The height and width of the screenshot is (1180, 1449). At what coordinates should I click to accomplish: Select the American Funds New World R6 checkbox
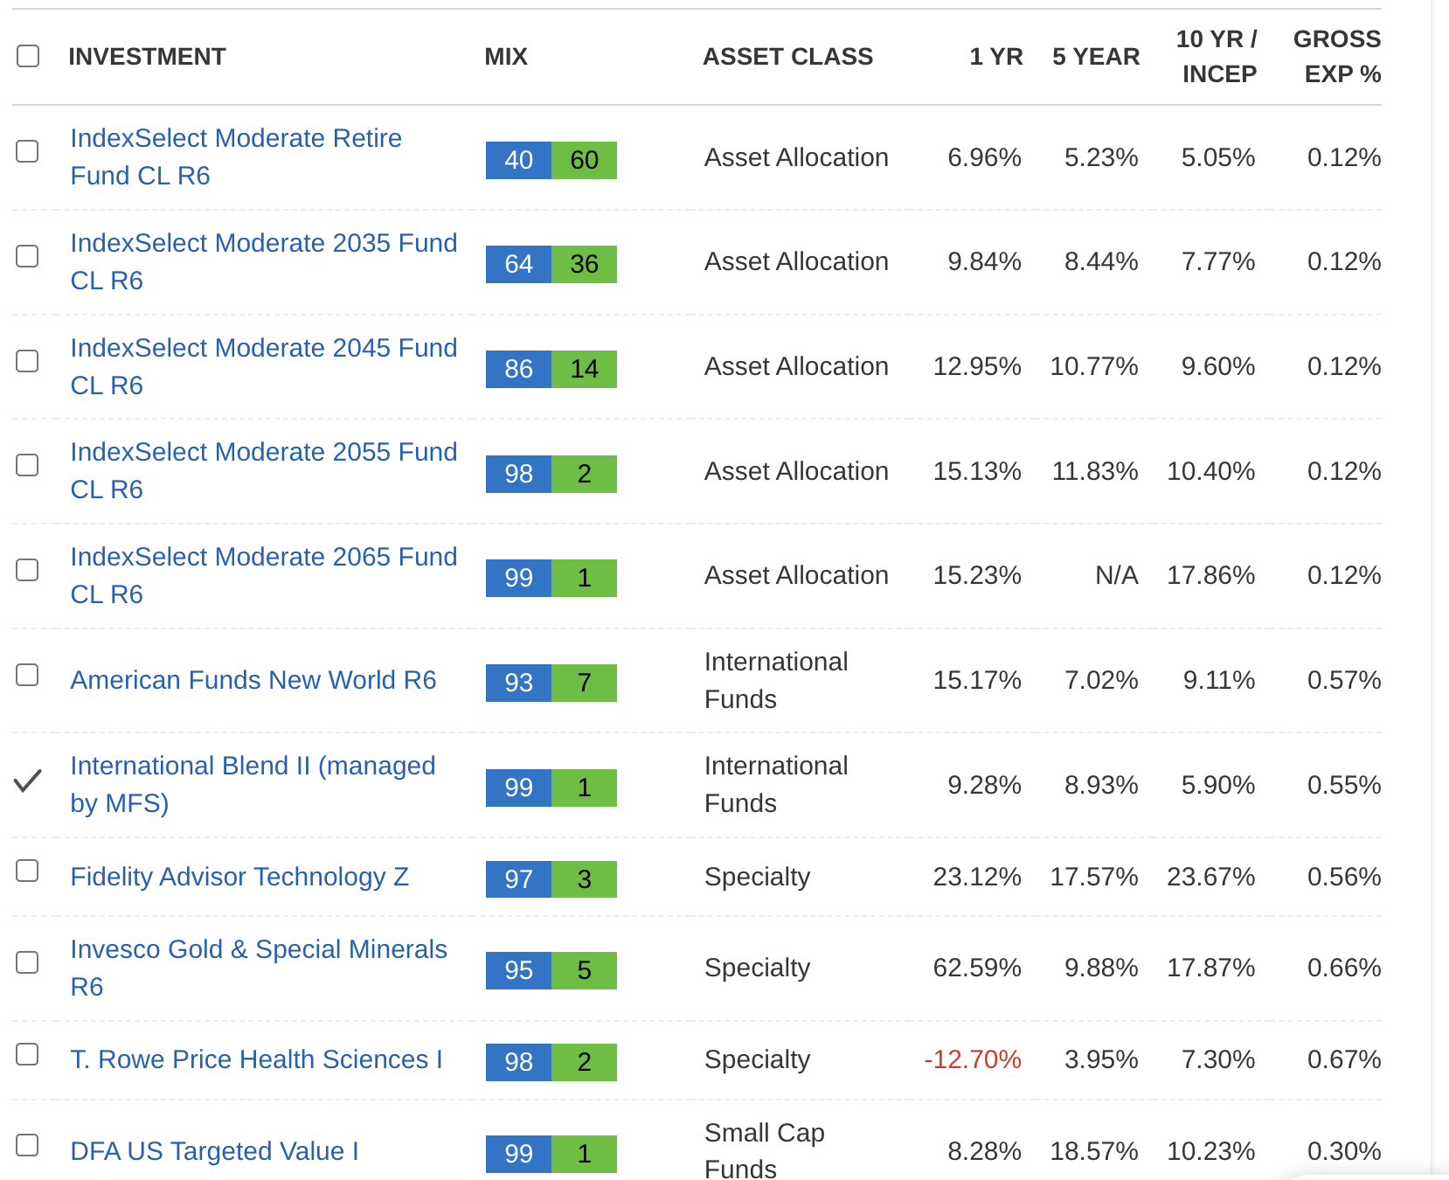(28, 675)
